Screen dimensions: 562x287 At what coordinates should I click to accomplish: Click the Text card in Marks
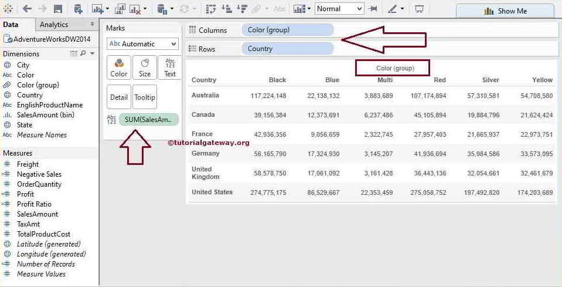tap(170, 68)
